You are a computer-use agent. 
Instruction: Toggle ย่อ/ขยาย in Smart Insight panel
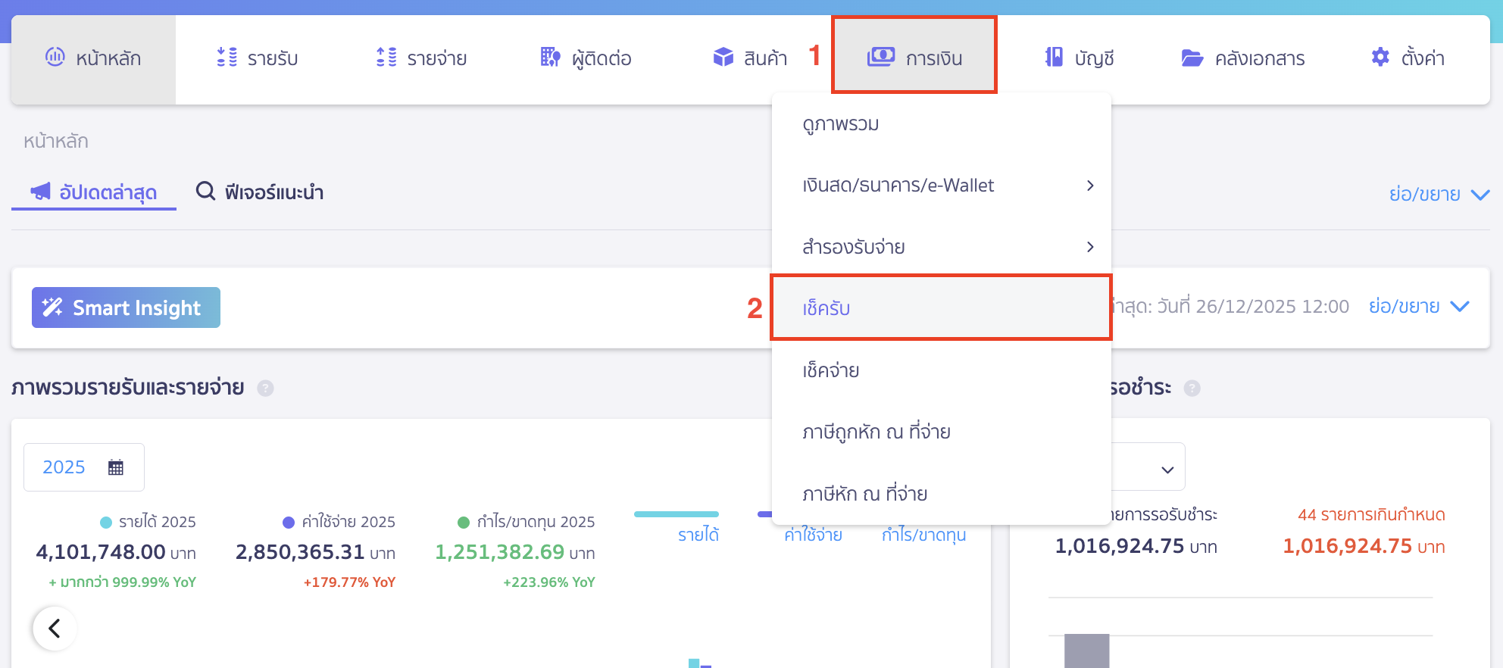click(1418, 307)
